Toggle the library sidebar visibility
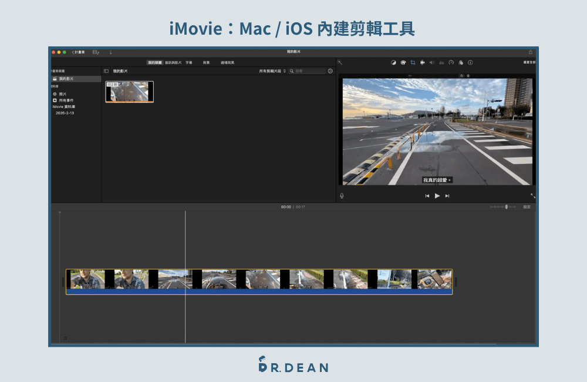This screenshot has width=587, height=382. pyautogui.click(x=106, y=71)
